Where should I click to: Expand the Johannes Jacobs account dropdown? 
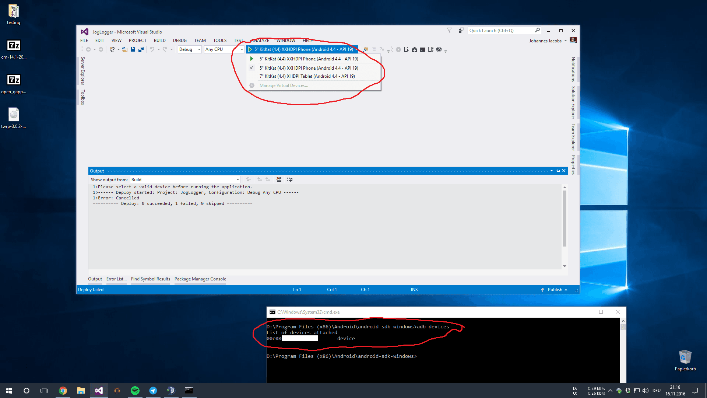coord(566,41)
